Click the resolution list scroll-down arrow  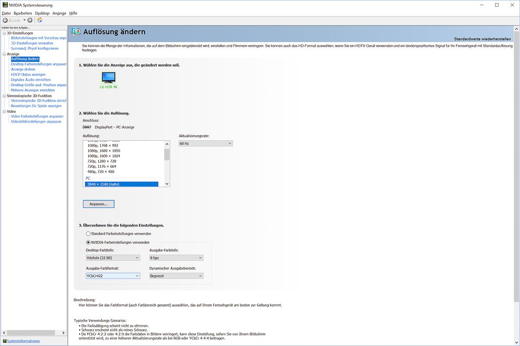point(167,184)
